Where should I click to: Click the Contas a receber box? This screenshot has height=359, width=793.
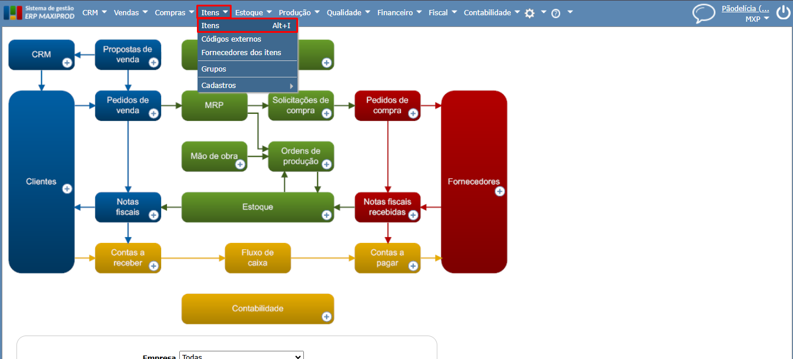pyautogui.click(x=128, y=258)
